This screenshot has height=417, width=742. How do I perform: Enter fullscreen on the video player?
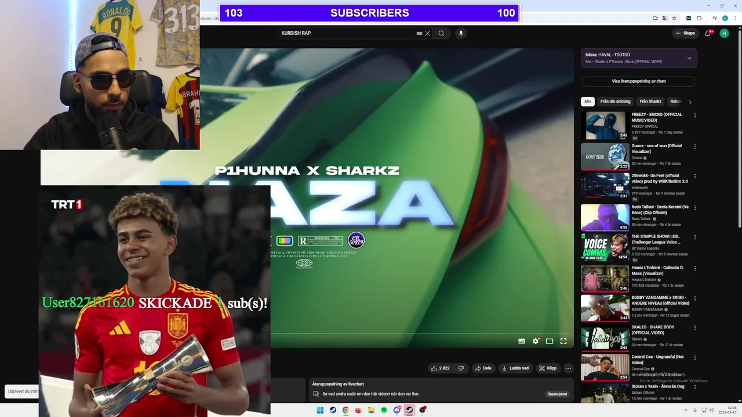pyautogui.click(x=563, y=341)
